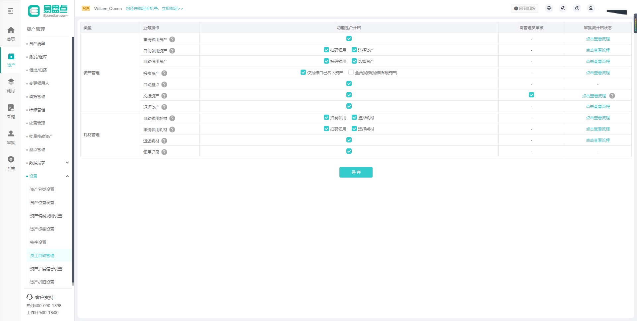Click the 回到旧版 button
The image size is (637, 321).
coord(525,9)
